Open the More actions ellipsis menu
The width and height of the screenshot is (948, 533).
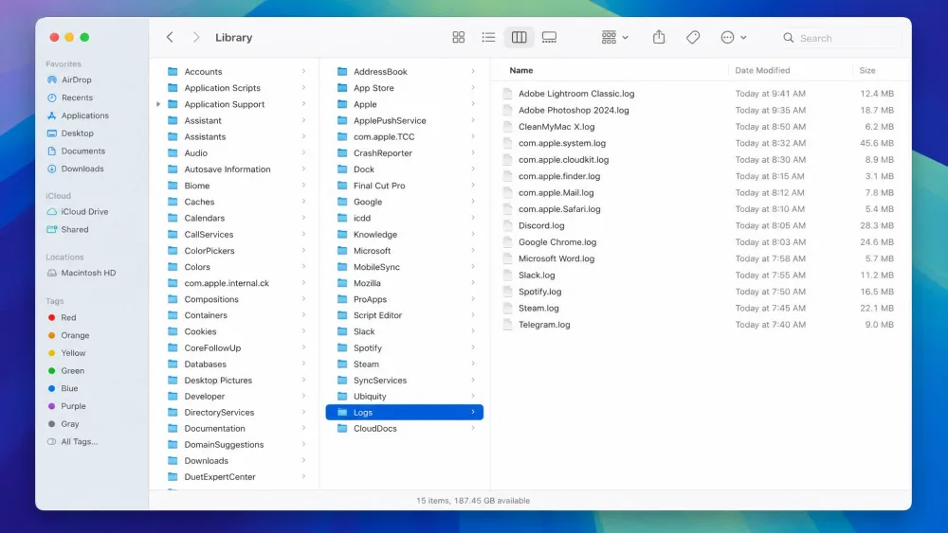click(734, 38)
